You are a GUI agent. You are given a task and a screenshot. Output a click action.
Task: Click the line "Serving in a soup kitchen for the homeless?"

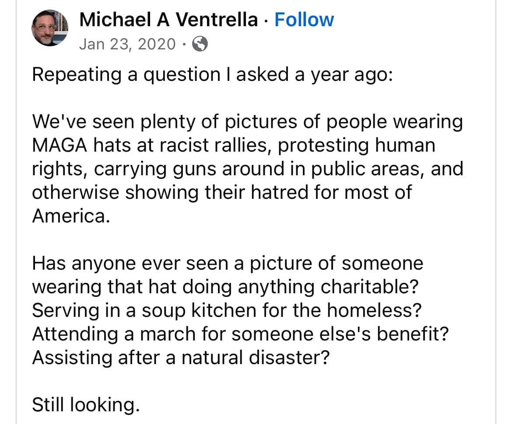pos(227,311)
